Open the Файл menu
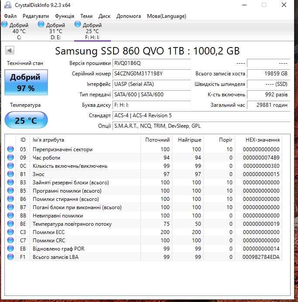This screenshot has height=302, width=298. pyautogui.click(x=10, y=16)
